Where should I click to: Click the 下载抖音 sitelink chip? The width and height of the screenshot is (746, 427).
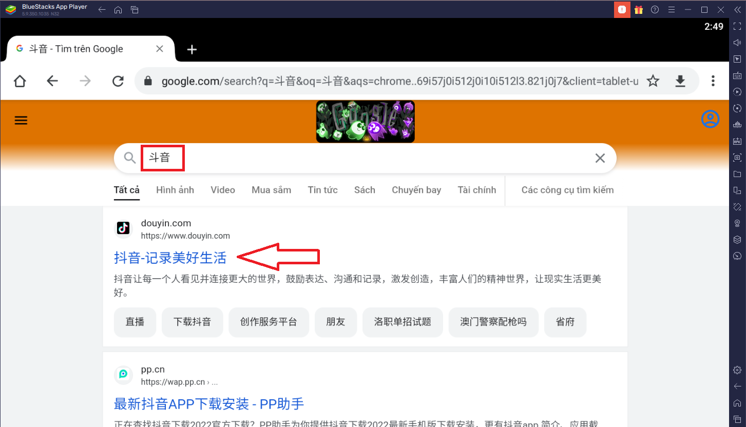[193, 322]
